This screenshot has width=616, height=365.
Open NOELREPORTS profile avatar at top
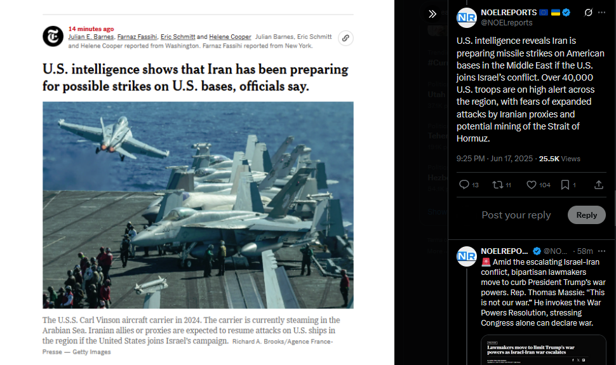click(x=466, y=17)
